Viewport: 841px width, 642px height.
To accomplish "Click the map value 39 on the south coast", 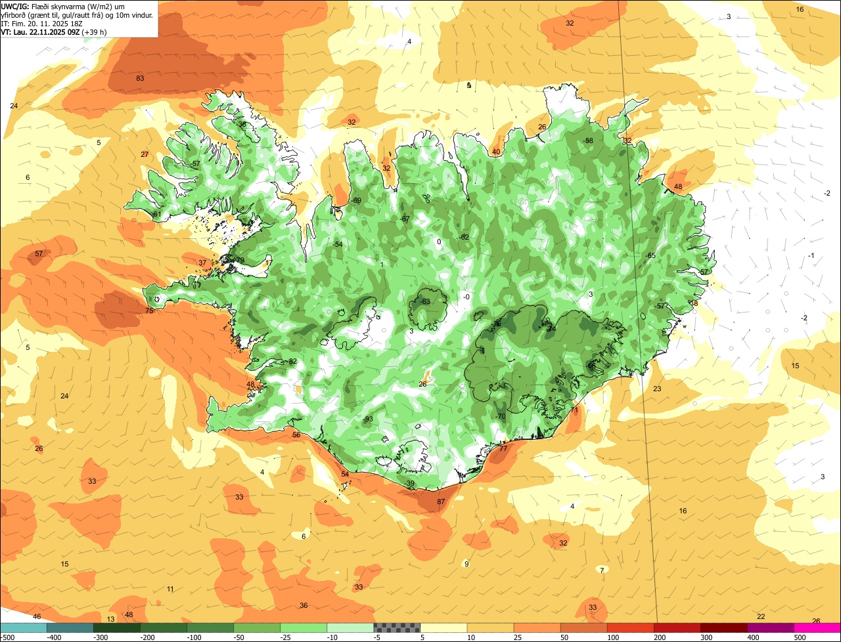I will tap(411, 483).
